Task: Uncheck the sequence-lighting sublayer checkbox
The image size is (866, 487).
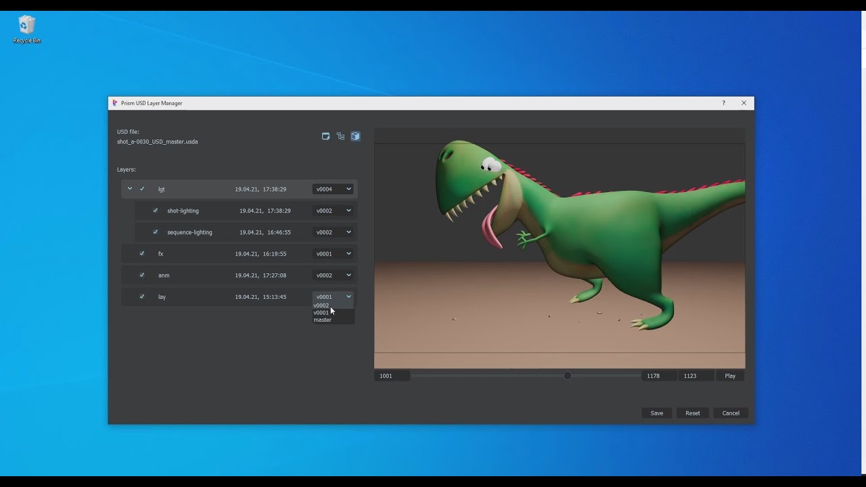Action: [x=156, y=232]
